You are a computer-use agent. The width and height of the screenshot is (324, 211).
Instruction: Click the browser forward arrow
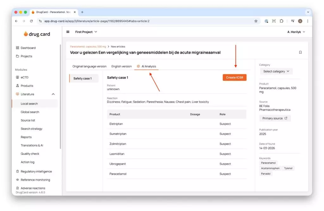click(x=24, y=21)
